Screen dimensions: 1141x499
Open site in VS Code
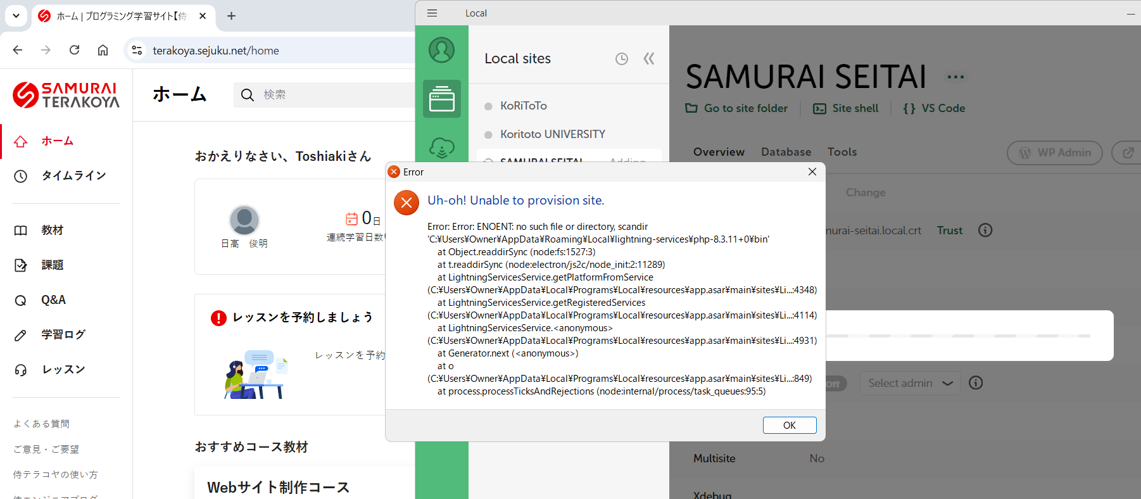click(x=934, y=108)
